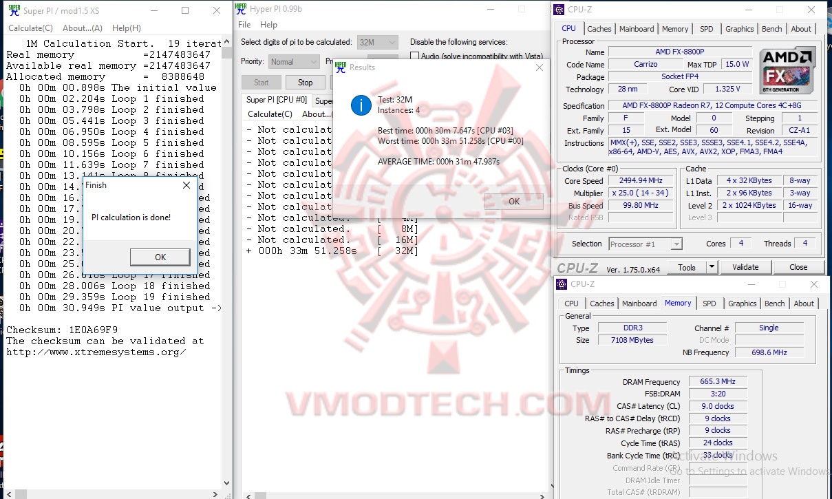This screenshot has height=499, width=832.
Task: Click the Best time 000h 30m 7.647s line
Action: [445, 131]
